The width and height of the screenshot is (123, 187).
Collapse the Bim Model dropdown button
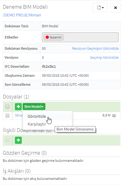point(34,107)
